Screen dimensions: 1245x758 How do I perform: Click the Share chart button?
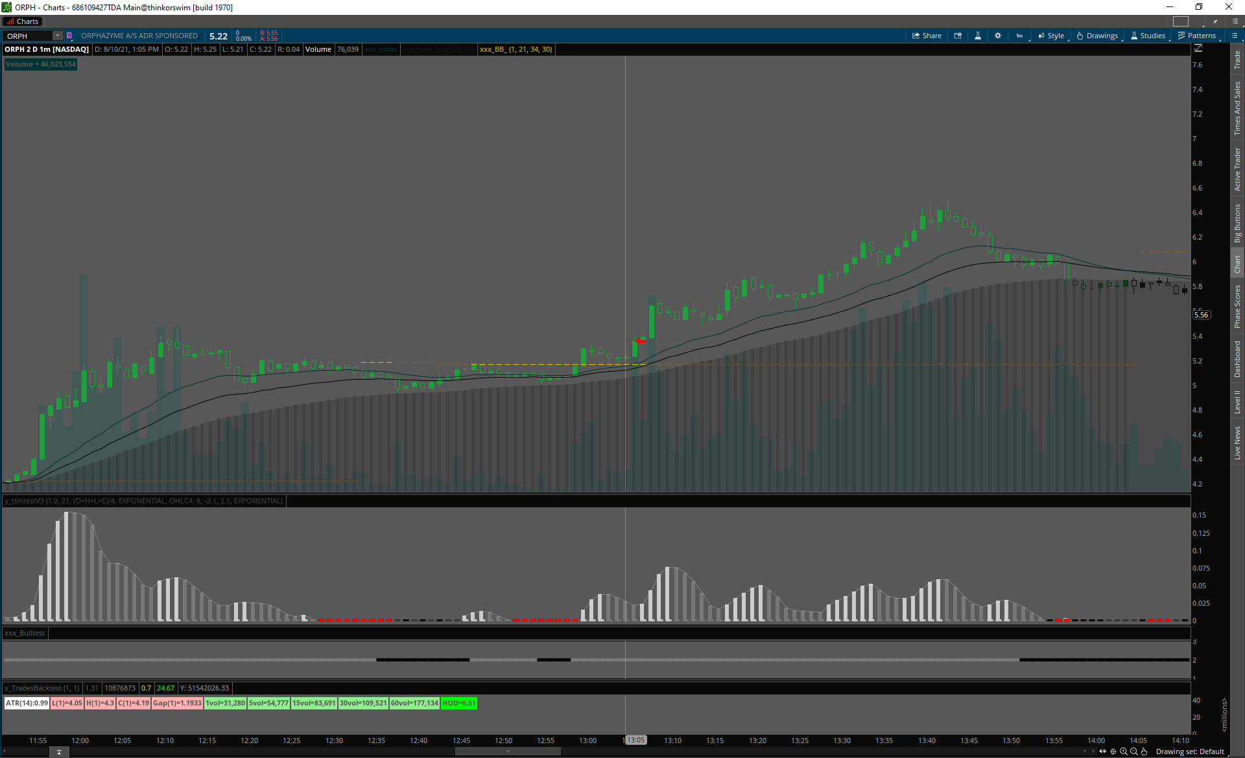pos(927,36)
